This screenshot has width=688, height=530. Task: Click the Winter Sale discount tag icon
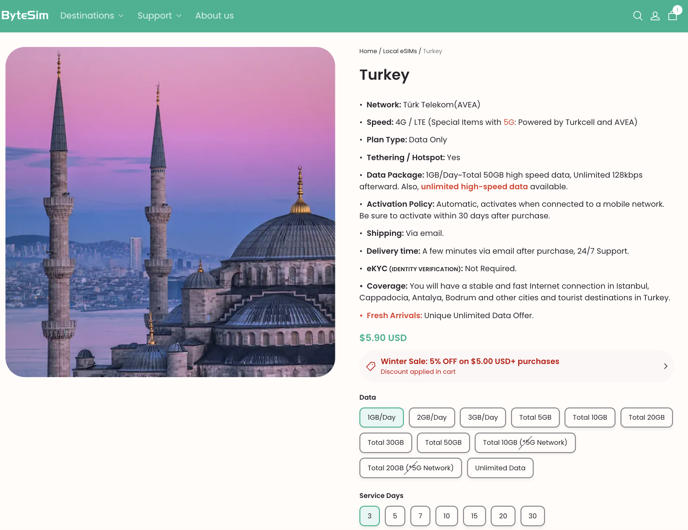(x=371, y=366)
